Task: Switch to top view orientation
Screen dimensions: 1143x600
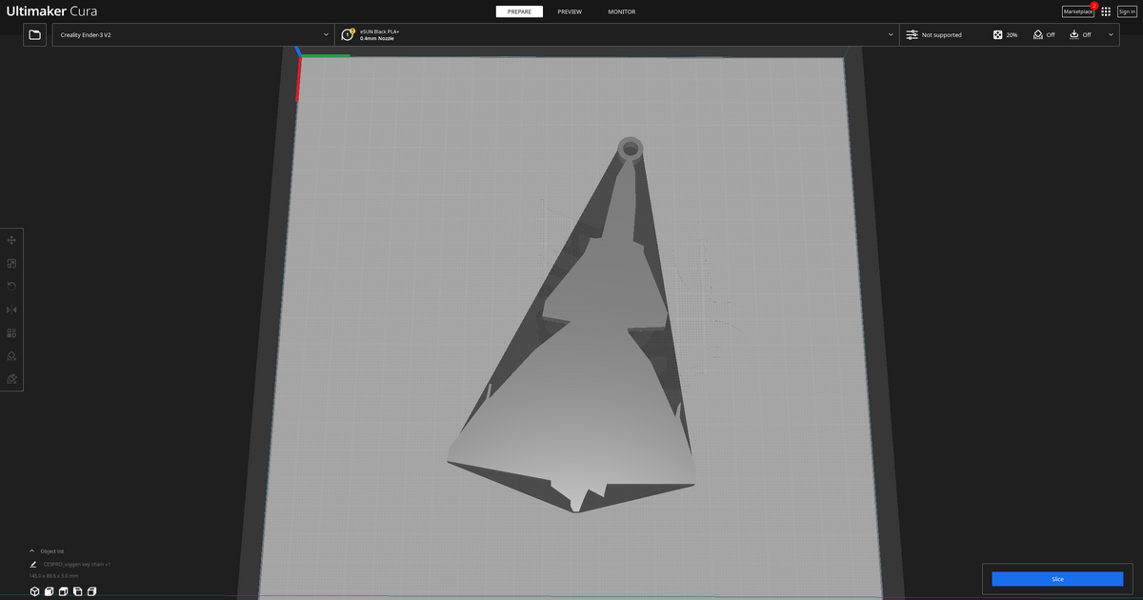Action: [x=63, y=591]
